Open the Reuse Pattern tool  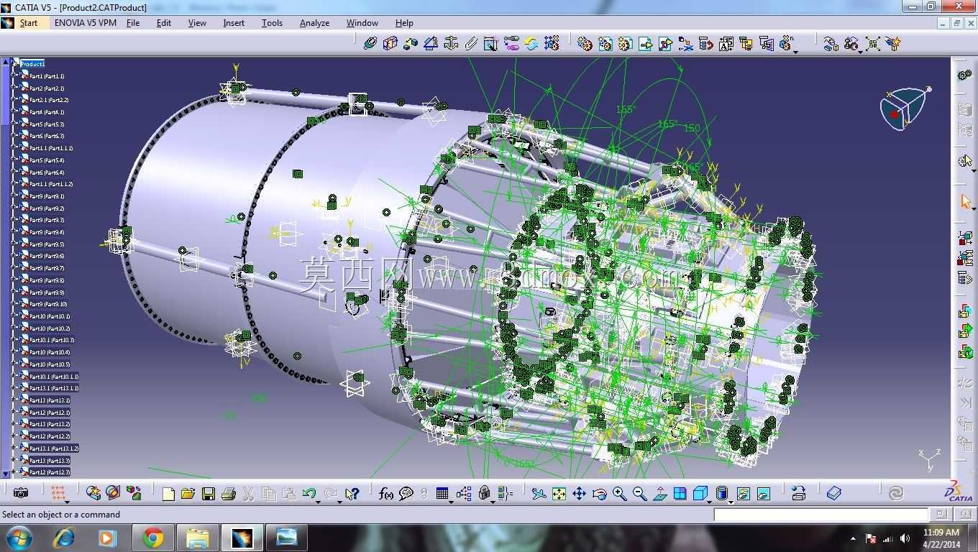click(552, 44)
